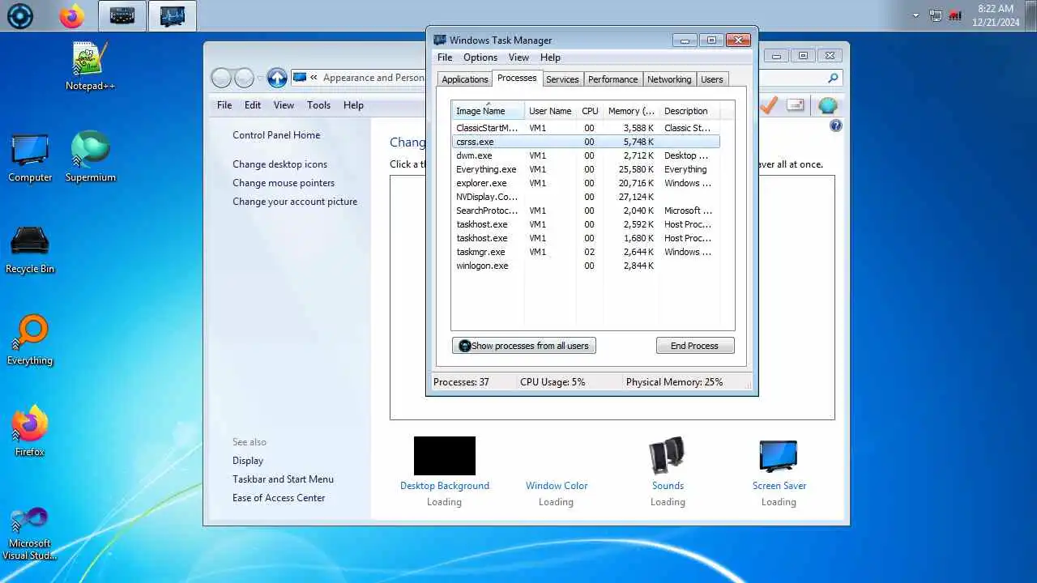Switch to the Applications tab
Image resolution: width=1037 pixels, height=583 pixels.
pyautogui.click(x=465, y=79)
